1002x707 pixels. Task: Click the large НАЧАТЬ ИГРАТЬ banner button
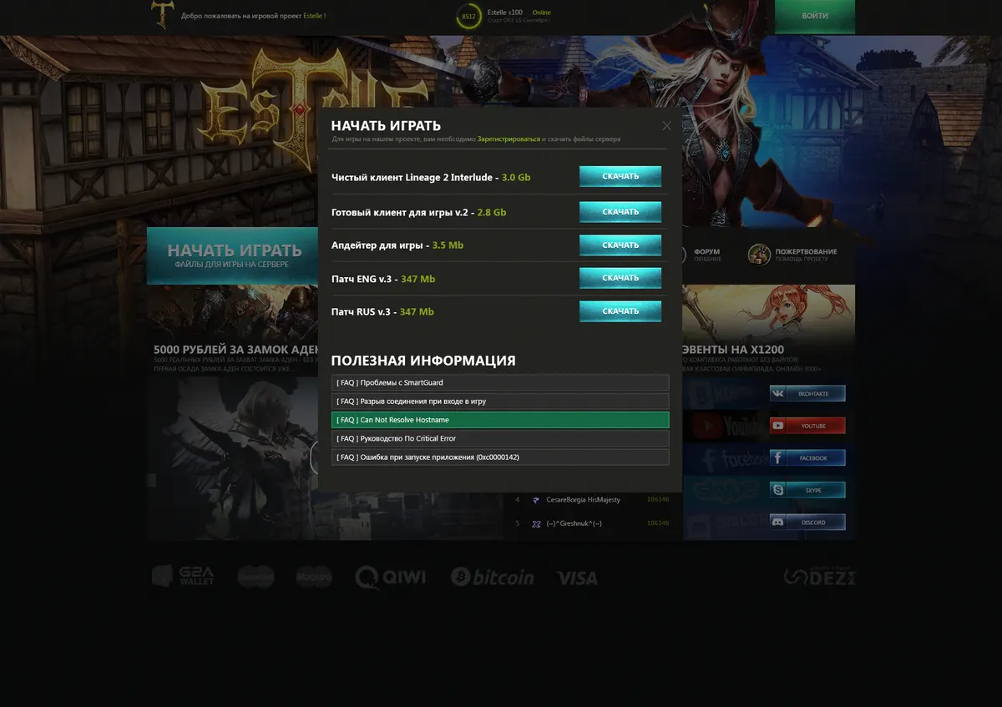coord(231,255)
